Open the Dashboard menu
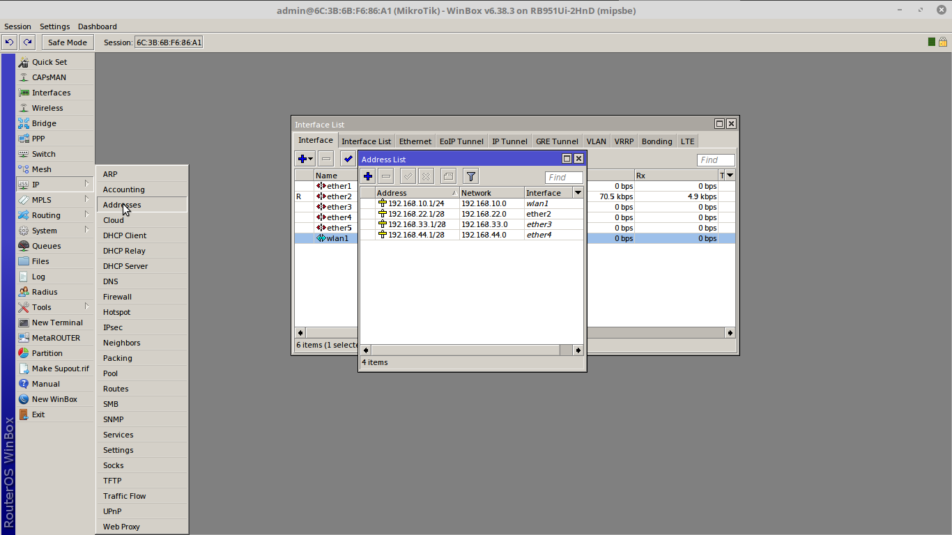 pyautogui.click(x=97, y=26)
